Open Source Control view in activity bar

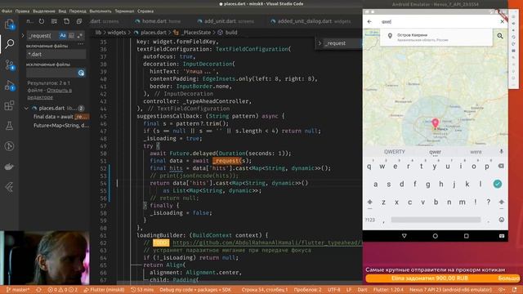[9, 65]
